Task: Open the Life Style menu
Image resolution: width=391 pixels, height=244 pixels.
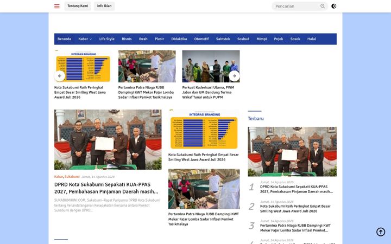Action: click(x=107, y=39)
